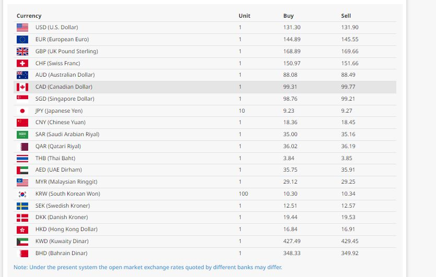Click the Unit column header
436x277 pixels.
(x=244, y=16)
